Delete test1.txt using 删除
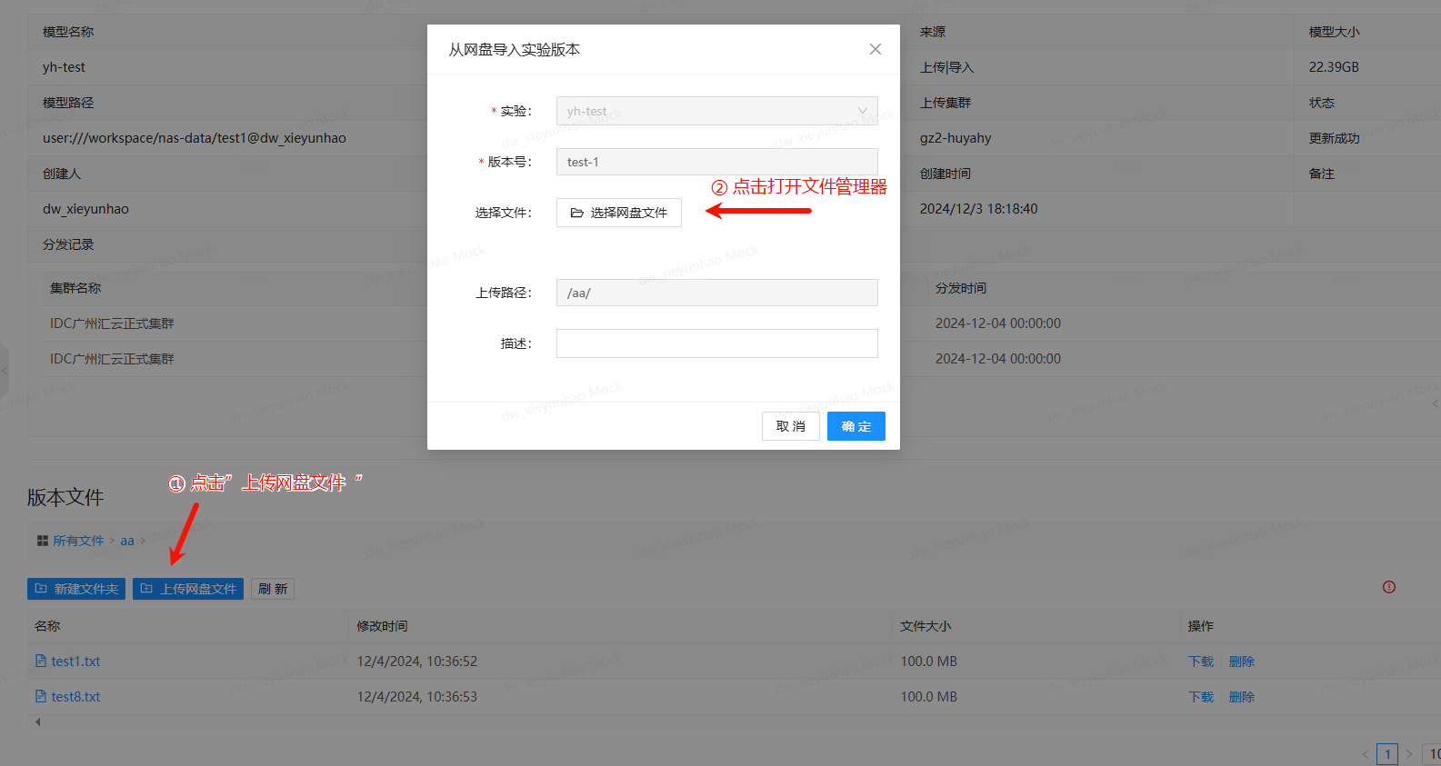This screenshot has width=1441, height=766. coord(1242,662)
